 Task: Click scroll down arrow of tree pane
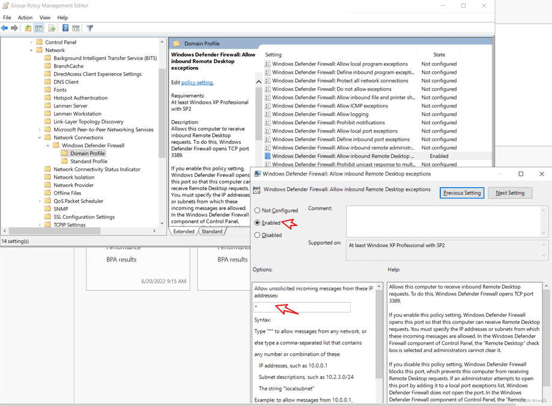pyautogui.click(x=162, y=223)
